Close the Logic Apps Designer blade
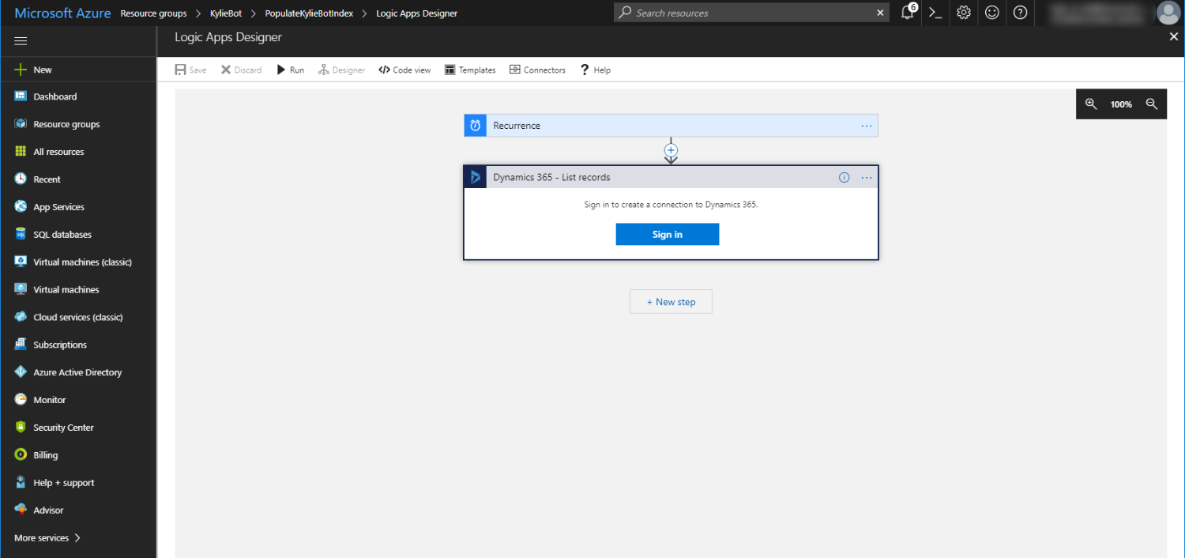Viewport: 1185px width, 558px height. pyautogui.click(x=1173, y=36)
